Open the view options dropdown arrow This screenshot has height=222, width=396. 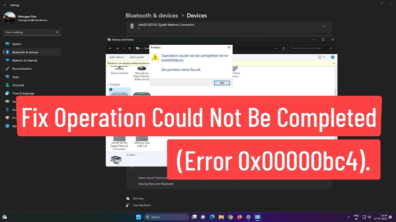324,57
